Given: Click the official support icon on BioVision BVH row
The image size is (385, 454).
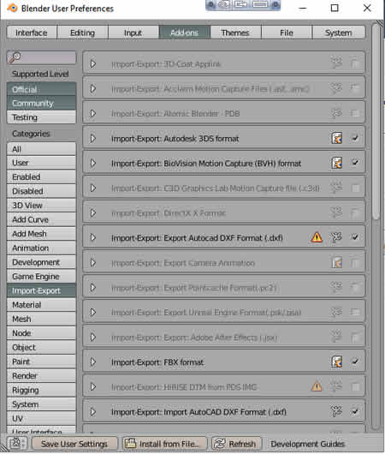Looking at the screenshot, I should coord(336,163).
